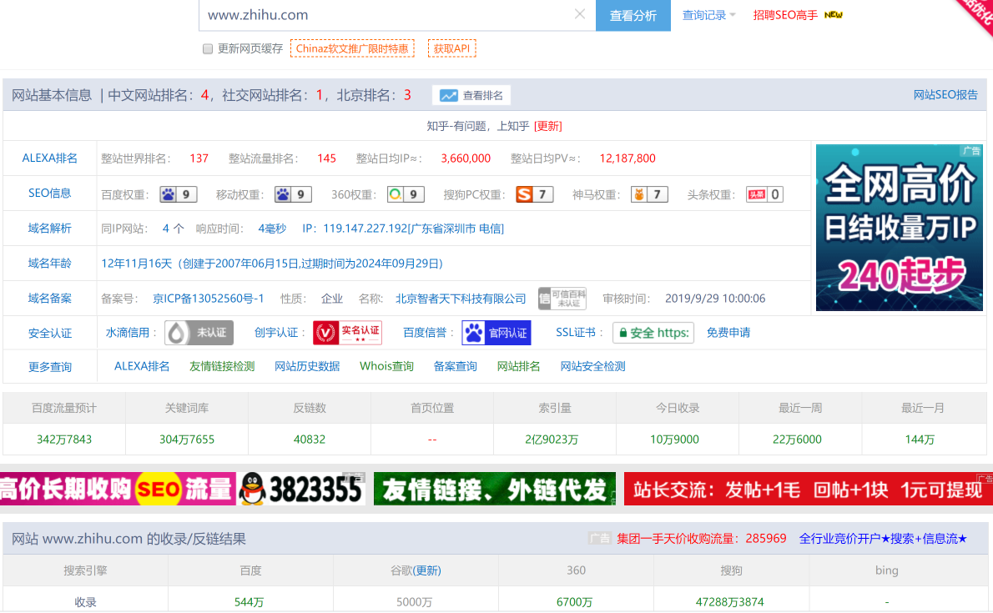Click the 查看分析 button

pyautogui.click(x=633, y=15)
